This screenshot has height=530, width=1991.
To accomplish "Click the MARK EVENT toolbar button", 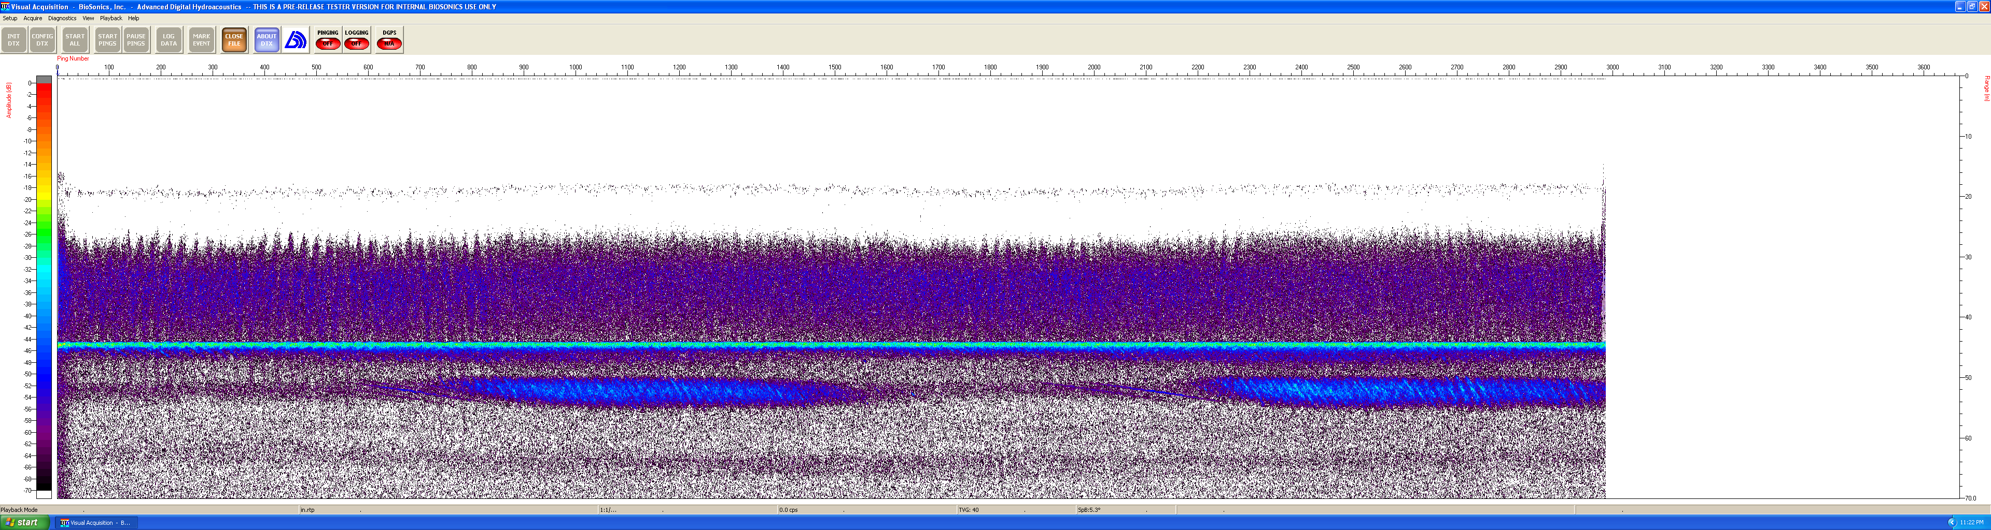I will click(201, 40).
